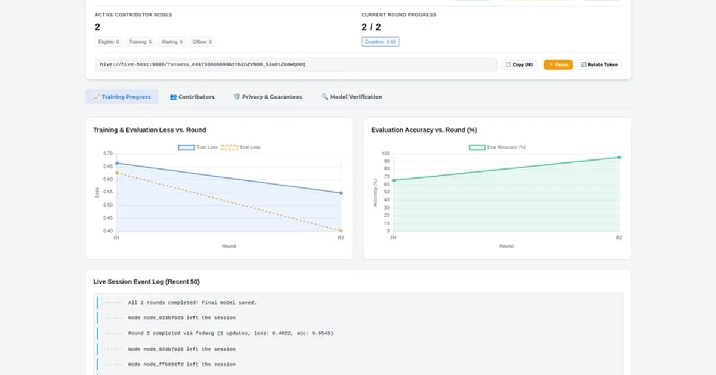Click the 'Round 2 completed via fedavg' log entry
Viewport: 716px width, 375px height.
(x=359, y=333)
